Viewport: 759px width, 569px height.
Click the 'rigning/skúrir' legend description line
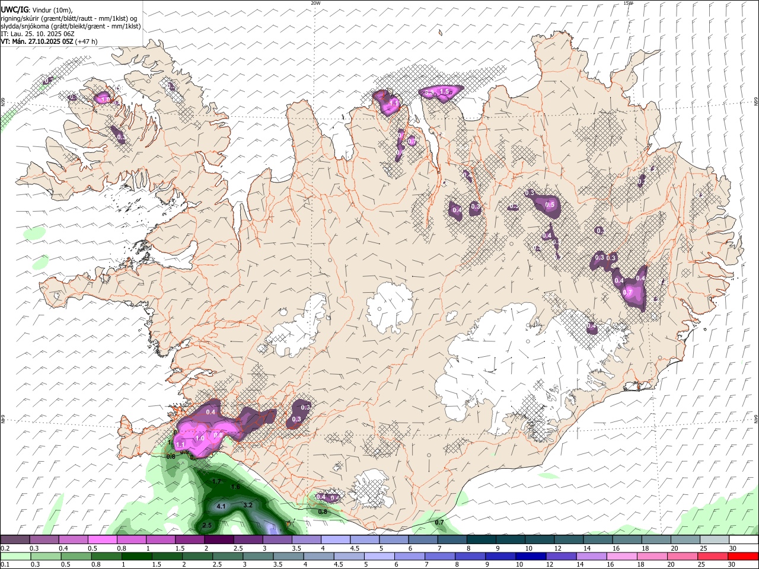69,18
